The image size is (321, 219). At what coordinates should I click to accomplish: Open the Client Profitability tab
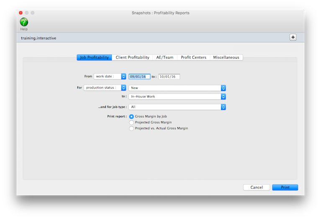pyautogui.click(x=132, y=57)
